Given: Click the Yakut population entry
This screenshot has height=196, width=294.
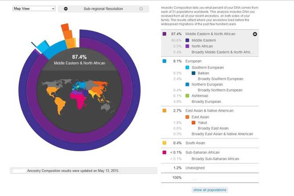Looking at the screenshot, I should point(203,122).
